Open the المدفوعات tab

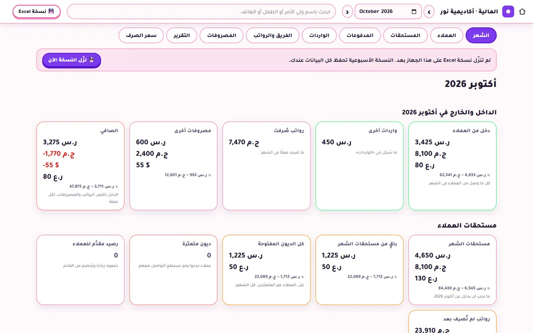(359, 35)
